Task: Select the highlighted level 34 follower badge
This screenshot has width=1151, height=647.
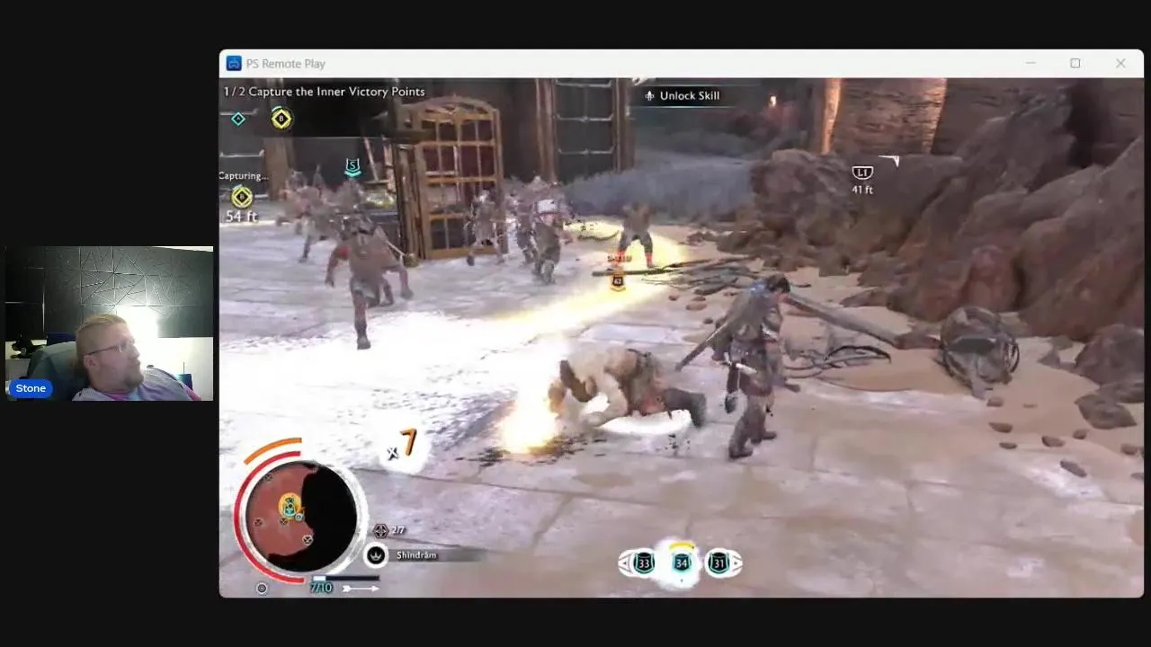Action: click(682, 563)
